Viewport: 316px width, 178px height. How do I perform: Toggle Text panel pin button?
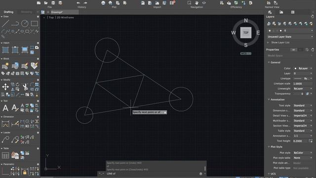pyautogui.click(x=38, y=101)
